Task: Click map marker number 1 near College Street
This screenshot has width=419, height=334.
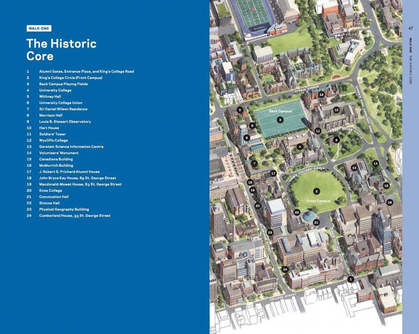Action: click(x=351, y=279)
